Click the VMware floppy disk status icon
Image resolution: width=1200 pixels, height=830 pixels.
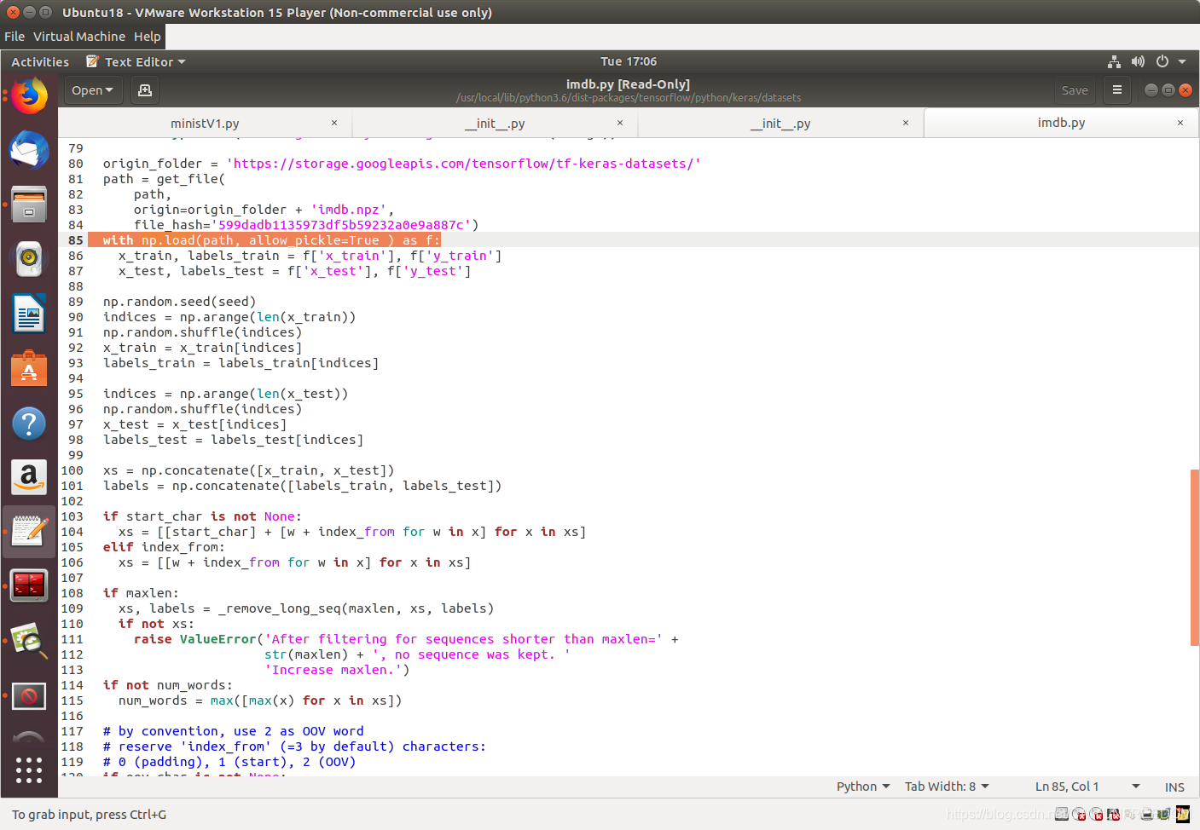1113,815
